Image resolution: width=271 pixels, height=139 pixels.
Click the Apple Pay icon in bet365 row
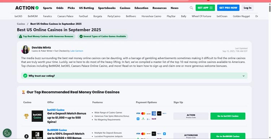[x=159, y=113]
